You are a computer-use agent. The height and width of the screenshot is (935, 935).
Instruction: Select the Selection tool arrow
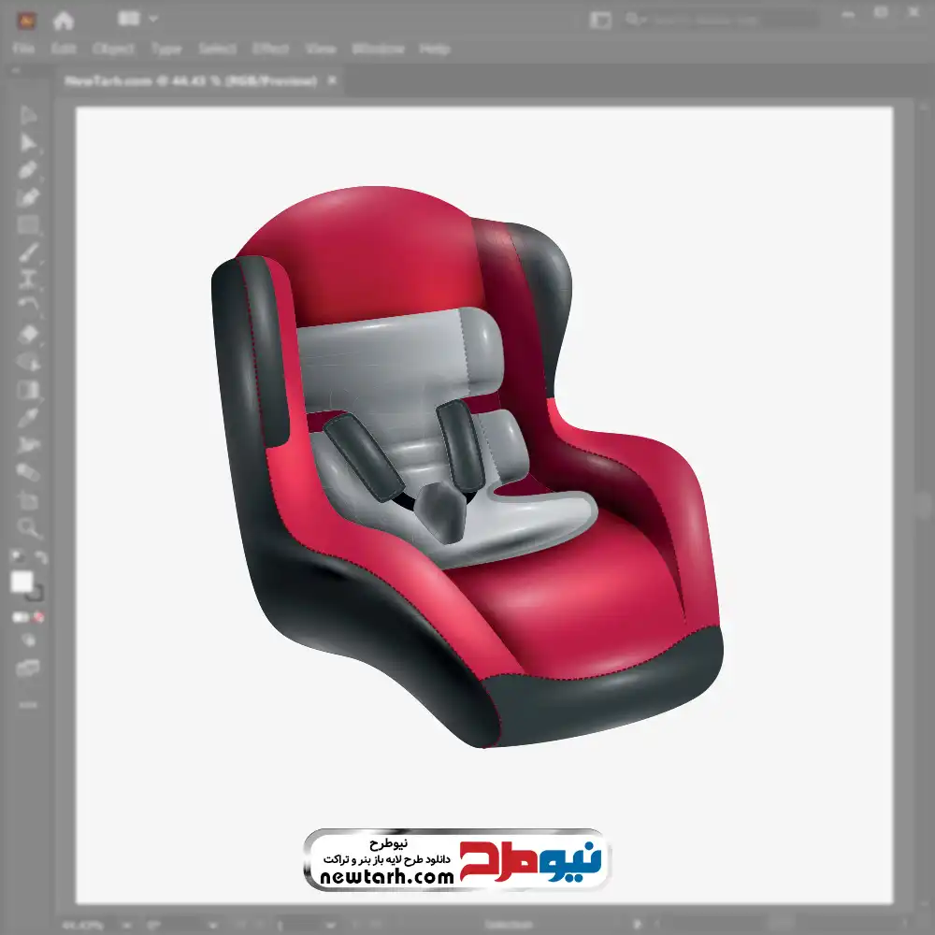(x=28, y=116)
